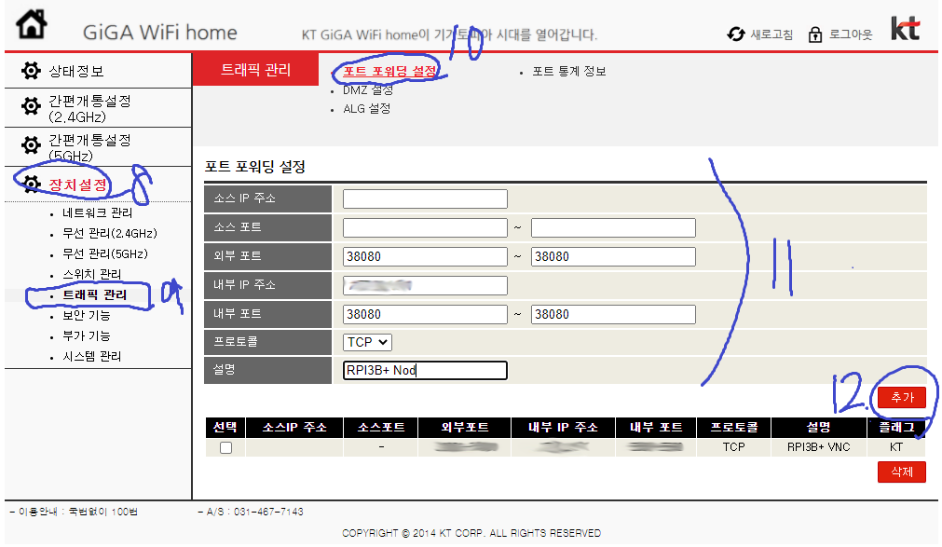This screenshot has height=547, width=942.
Task: Click the red 삭제 button
Action: (x=901, y=472)
